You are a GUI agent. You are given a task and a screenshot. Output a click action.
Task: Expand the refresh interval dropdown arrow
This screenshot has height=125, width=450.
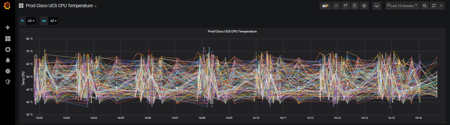tap(441, 6)
